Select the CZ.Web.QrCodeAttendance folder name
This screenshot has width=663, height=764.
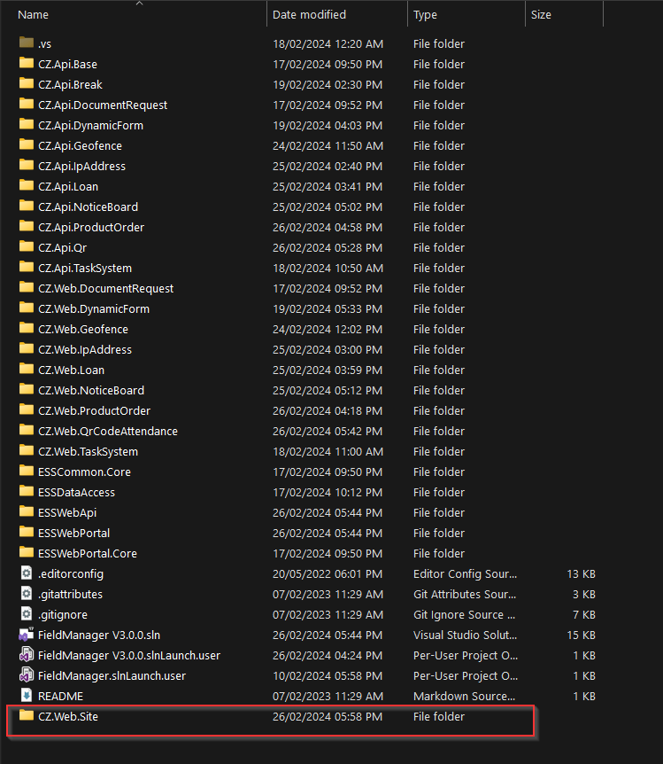pos(108,432)
